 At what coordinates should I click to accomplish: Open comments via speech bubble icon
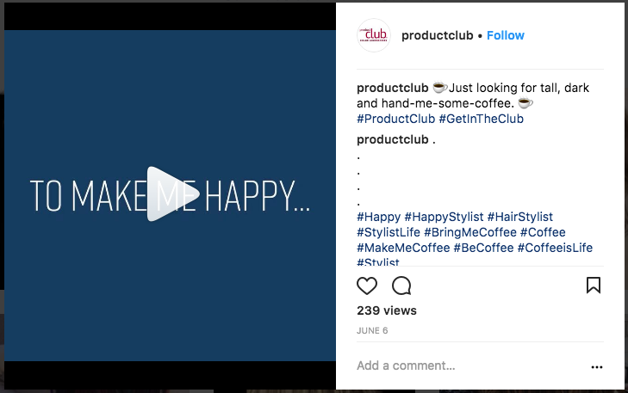click(x=401, y=286)
